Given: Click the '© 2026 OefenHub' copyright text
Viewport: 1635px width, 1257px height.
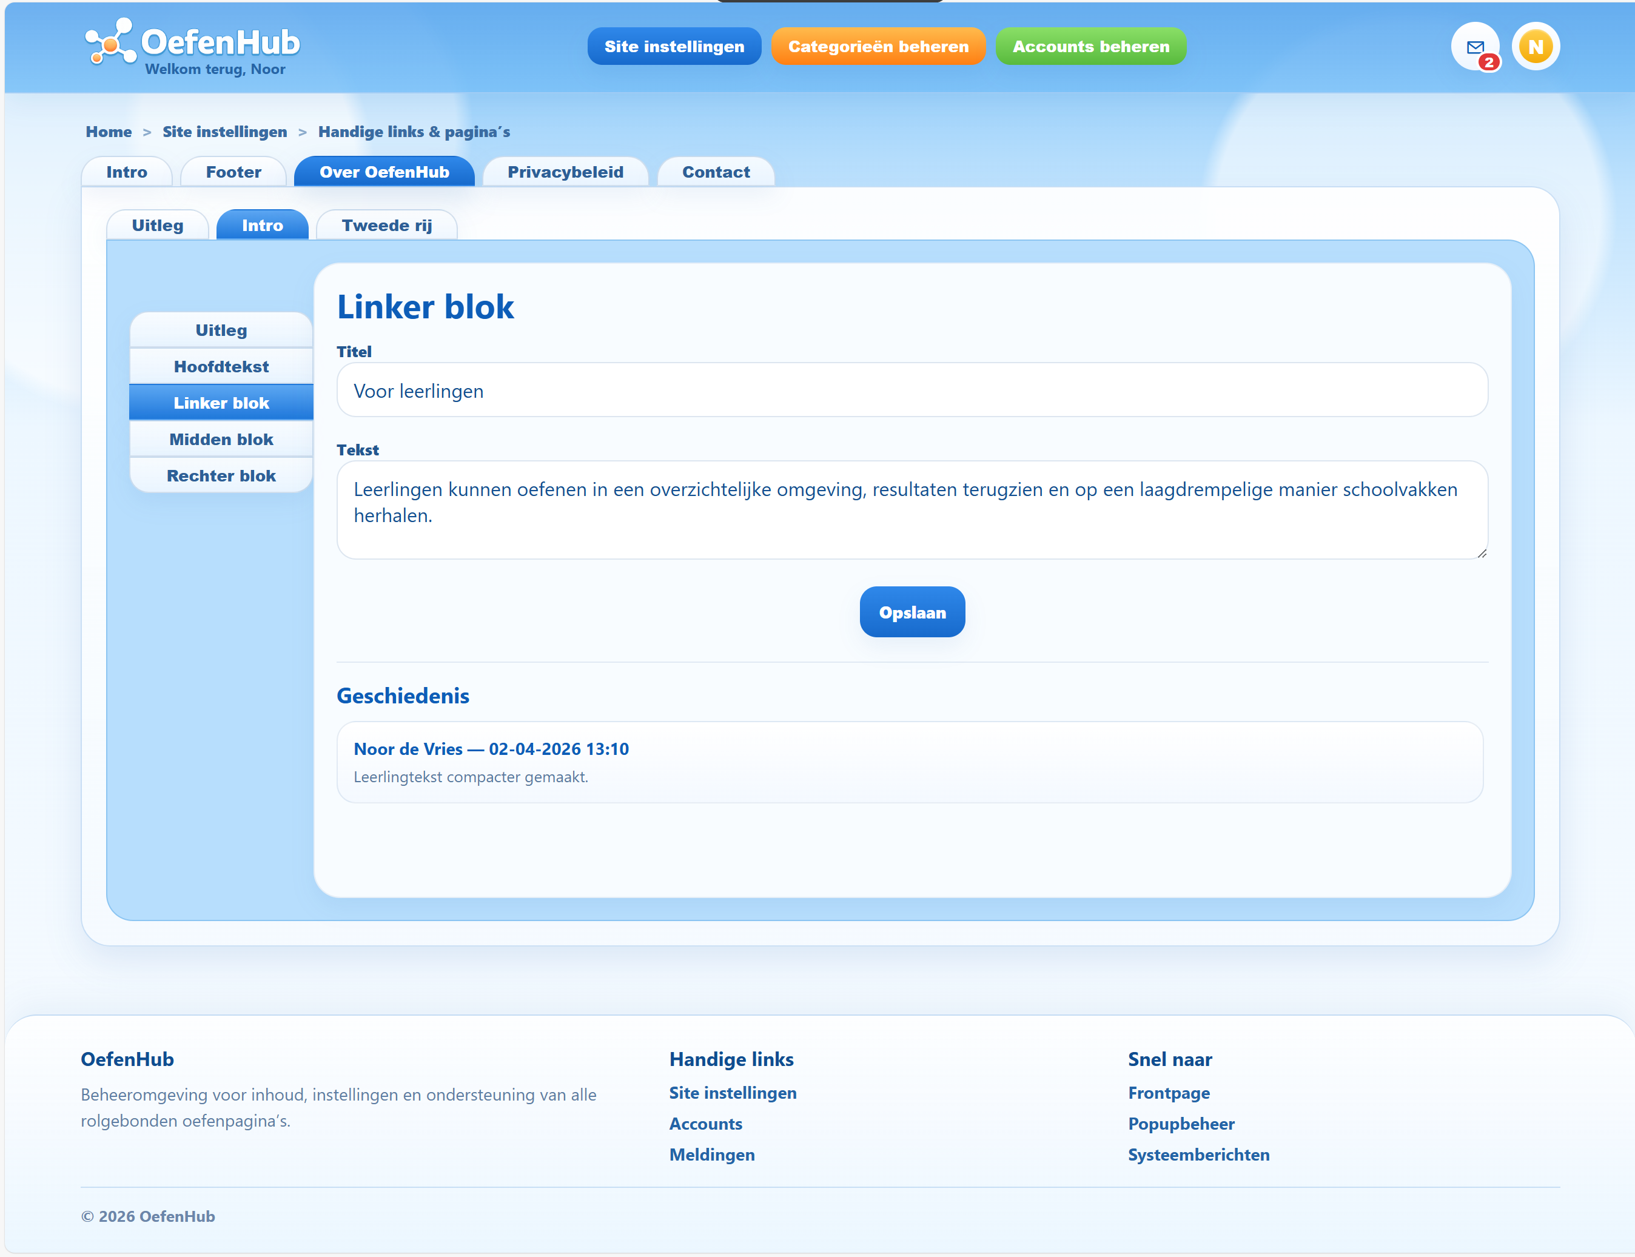Looking at the screenshot, I should [148, 1216].
